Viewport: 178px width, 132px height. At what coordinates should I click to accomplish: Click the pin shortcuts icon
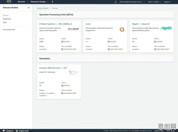[x=52, y=2]
